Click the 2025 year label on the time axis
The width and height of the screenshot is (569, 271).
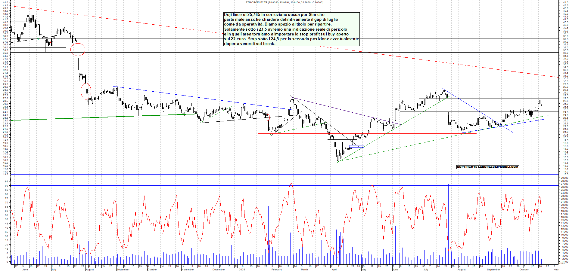[242, 269]
